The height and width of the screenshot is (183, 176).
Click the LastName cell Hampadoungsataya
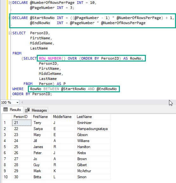click(93, 129)
